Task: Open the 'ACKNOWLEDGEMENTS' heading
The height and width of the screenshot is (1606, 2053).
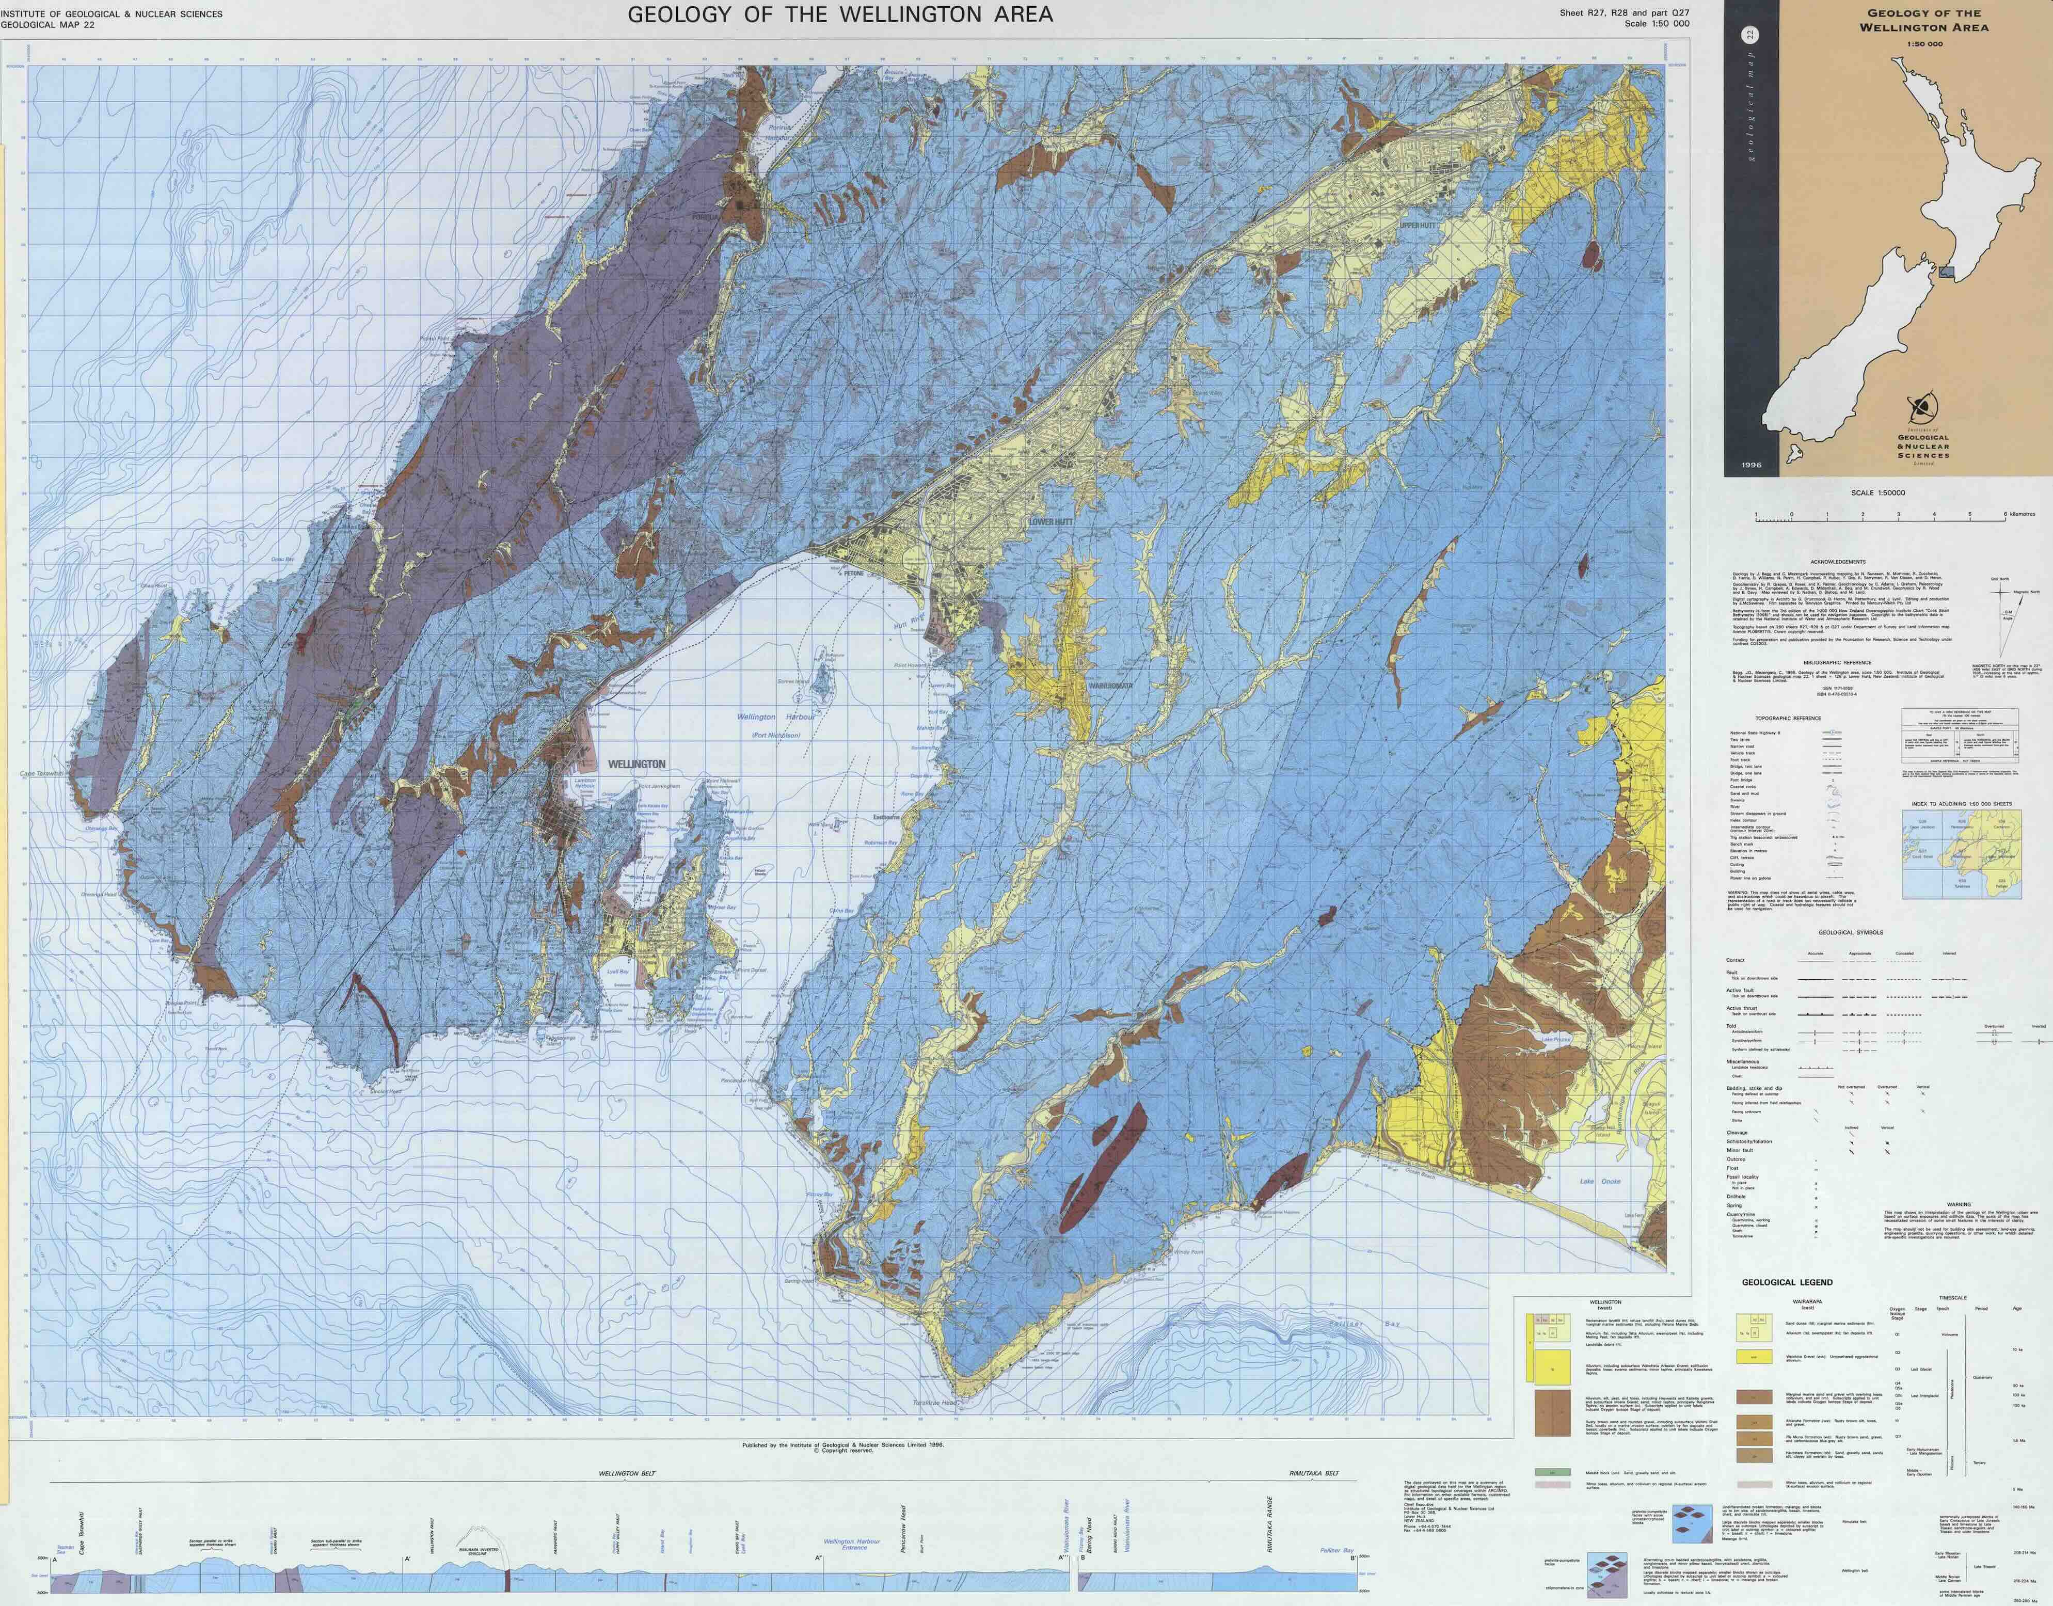Action: [1839, 562]
